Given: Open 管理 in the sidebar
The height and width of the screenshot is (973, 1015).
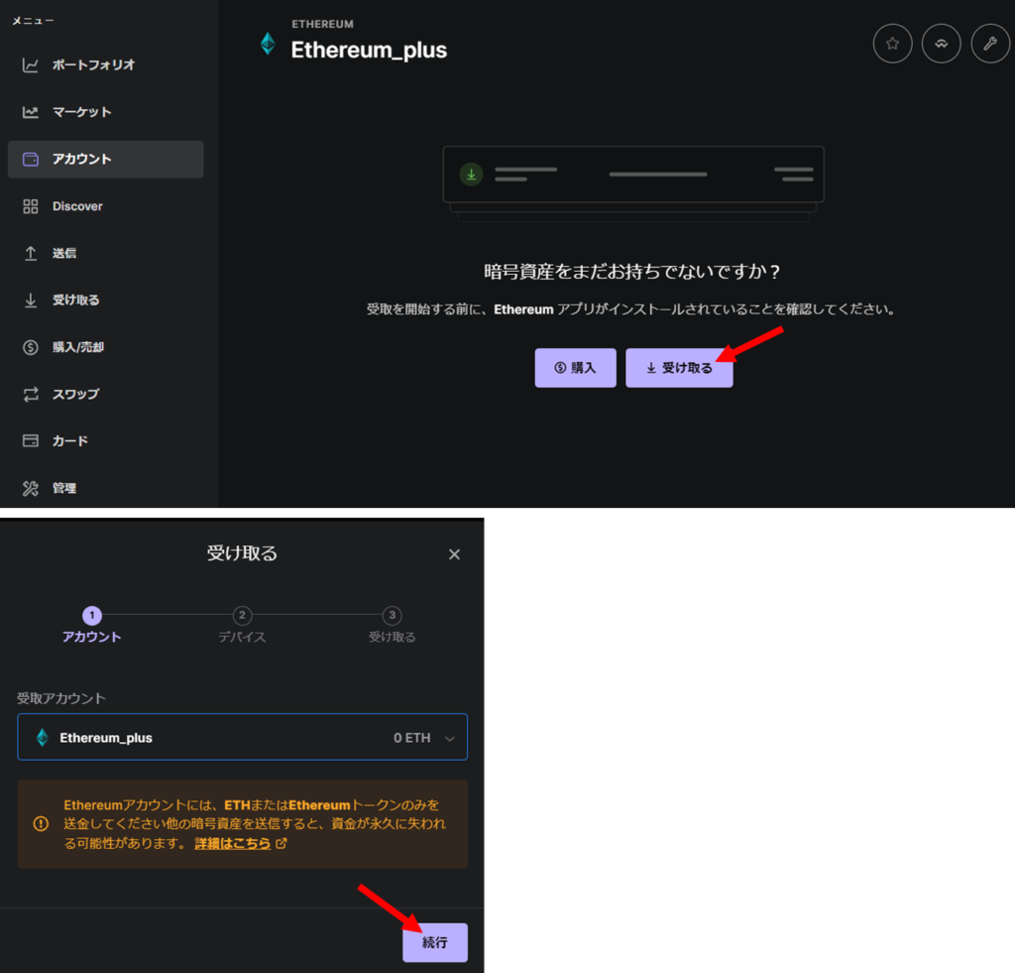Looking at the screenshot, I should (x=105, y=488).
